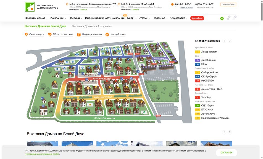This screenshot has width=263, height=159.
Task: Open comparison bar-chart icon in header
Action: point(234,18)
